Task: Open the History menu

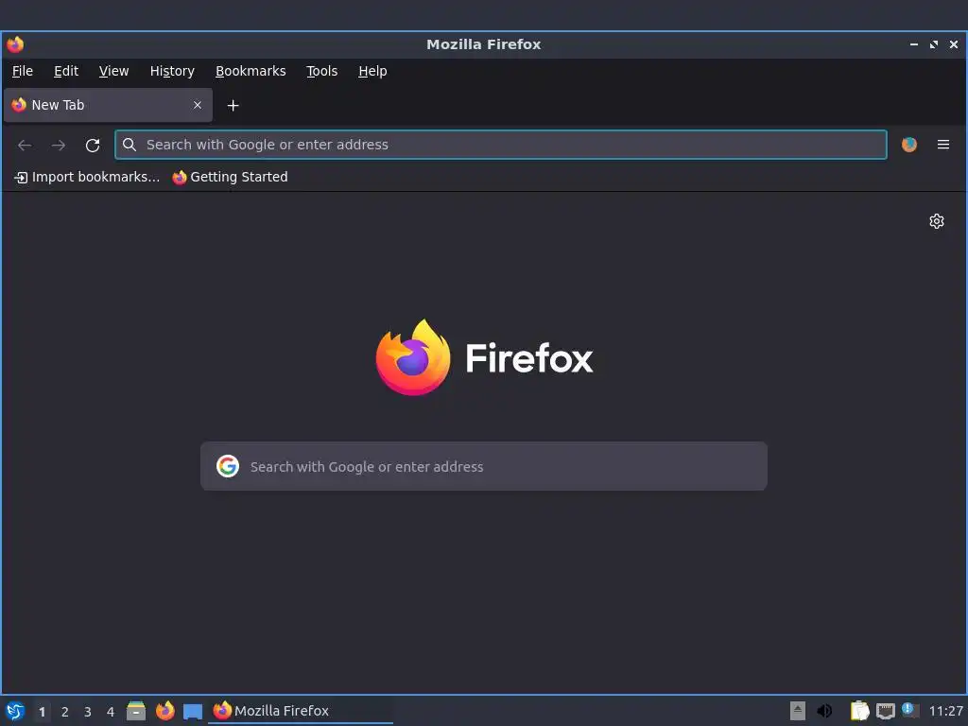Action: click(172, 71)
